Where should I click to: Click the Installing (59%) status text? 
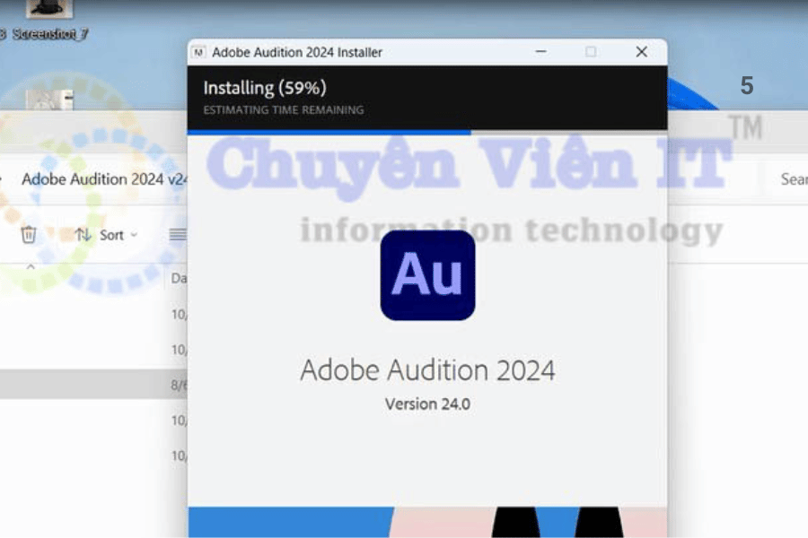(x=265, y=88)
